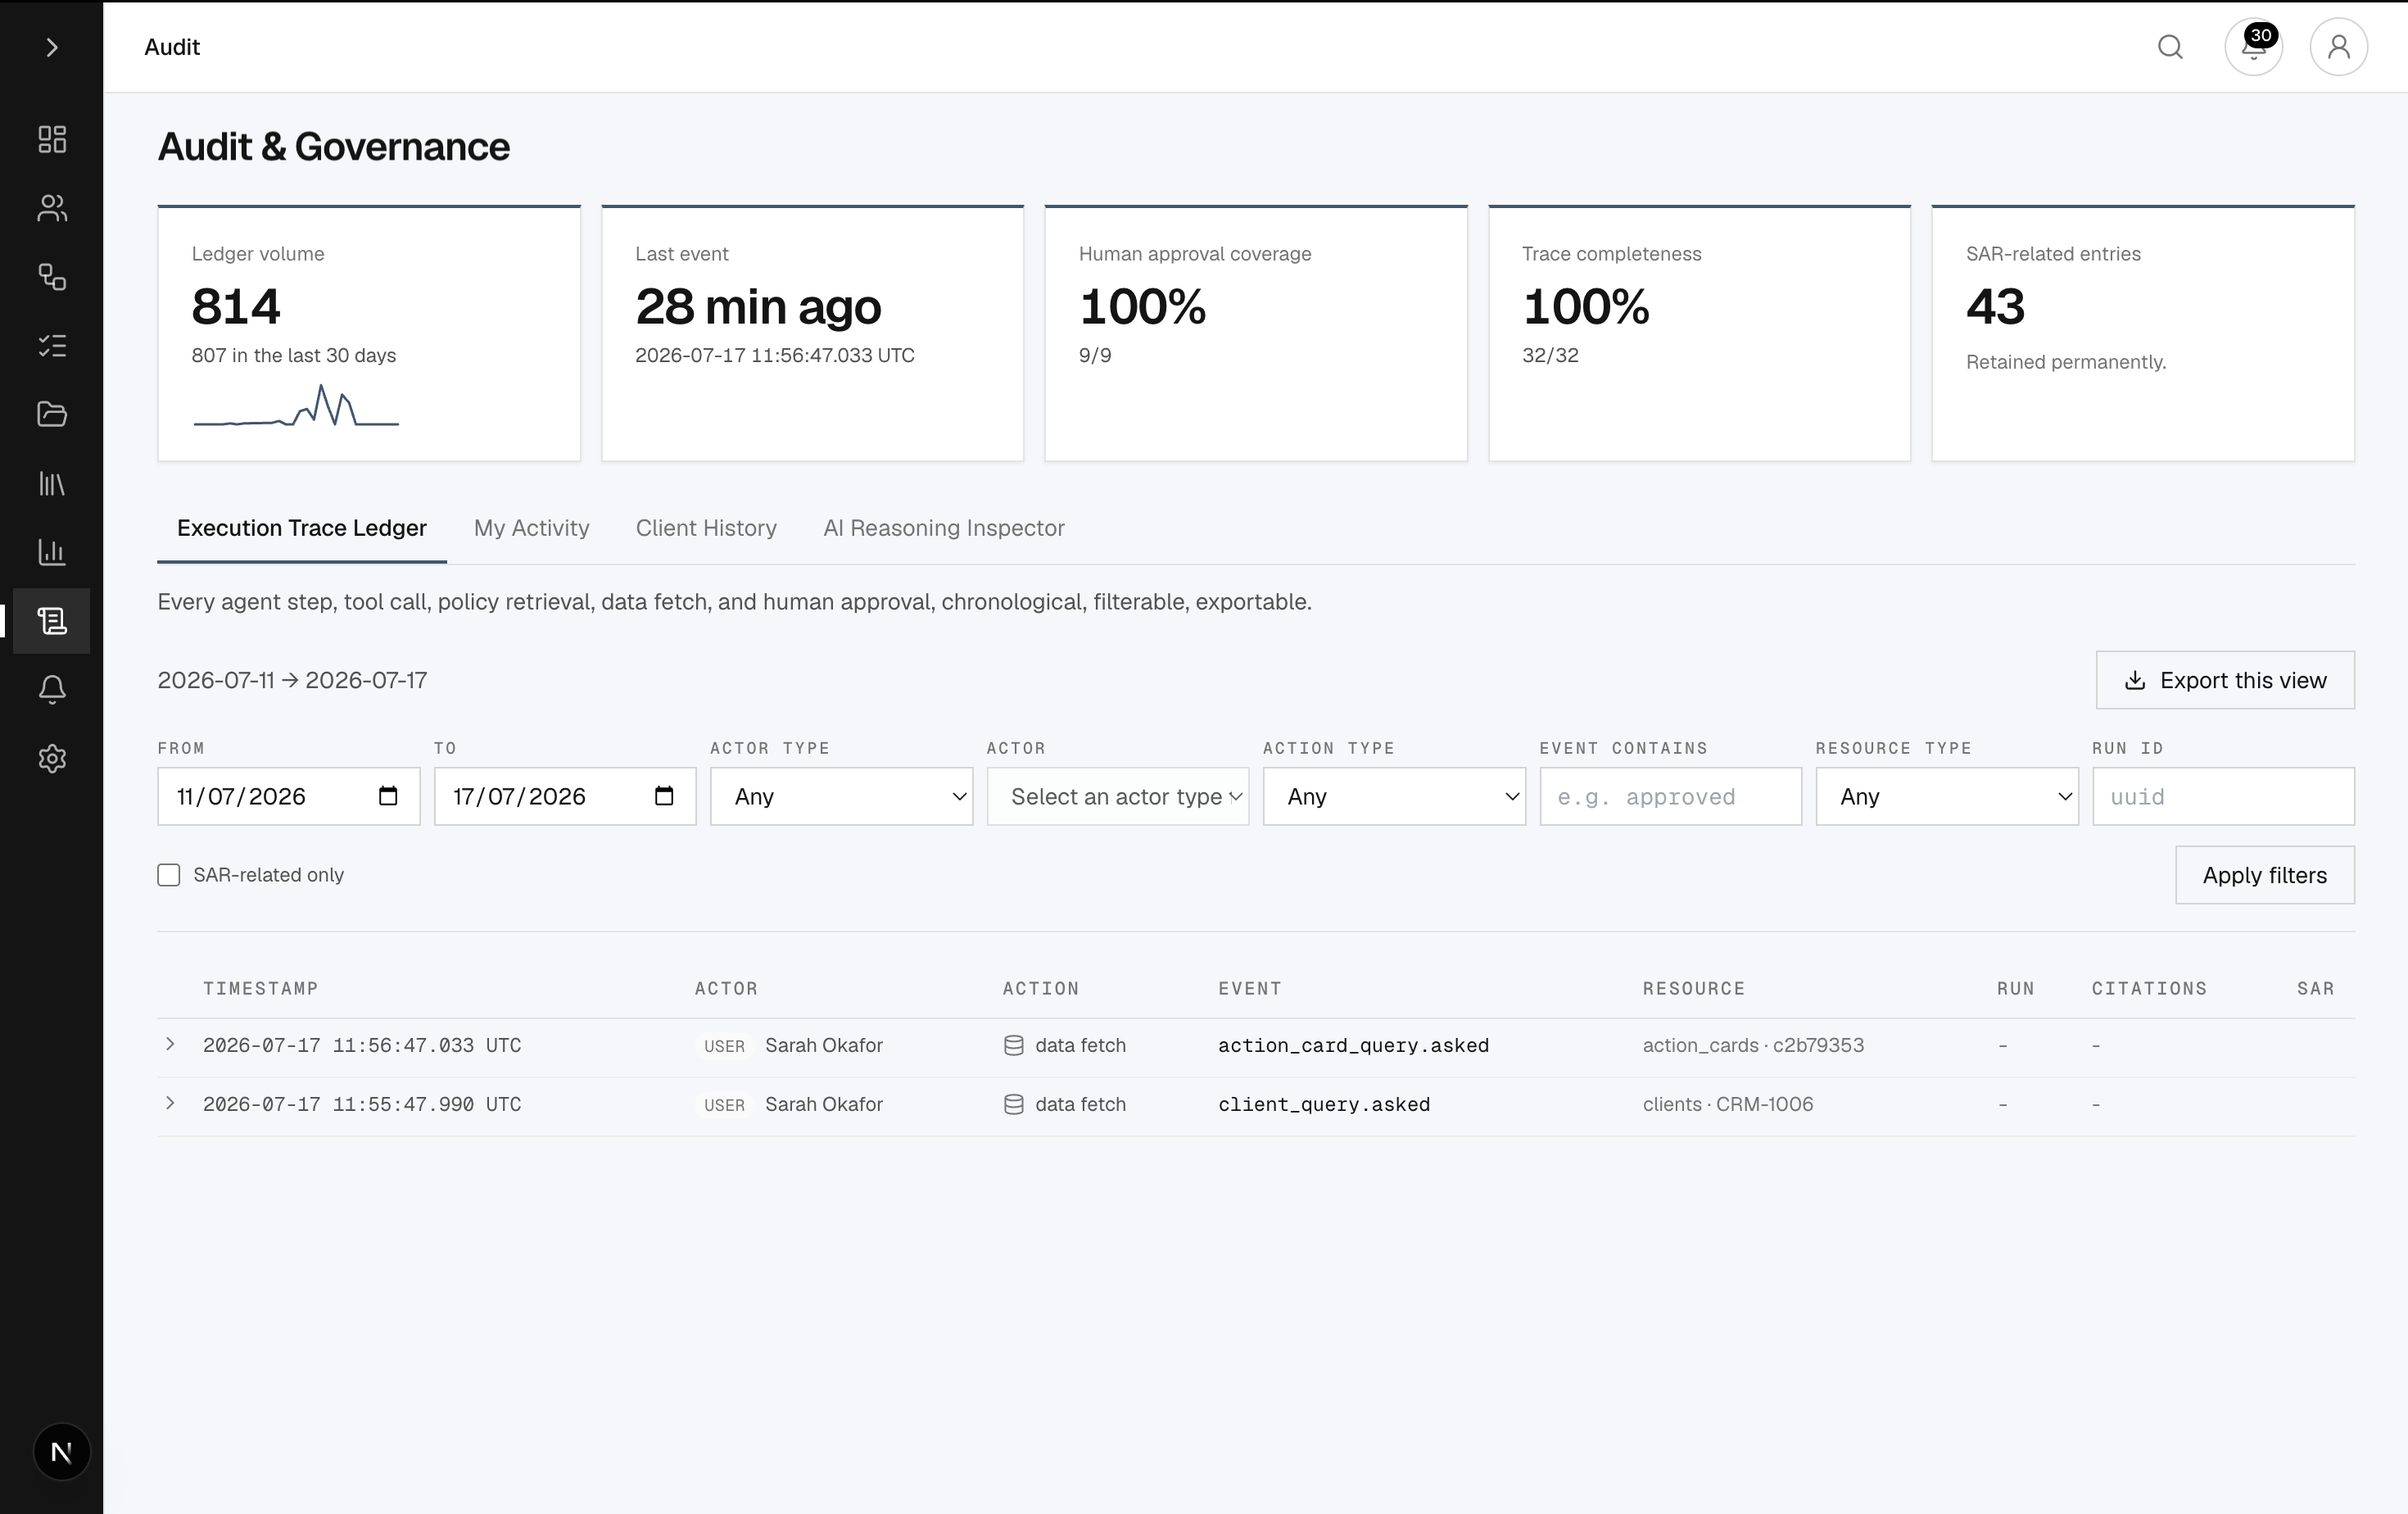Open the Action Type dropdown
The height and width of the screenshot is (1514, 2408).
pyautogui.click(x=1394, y=796)
